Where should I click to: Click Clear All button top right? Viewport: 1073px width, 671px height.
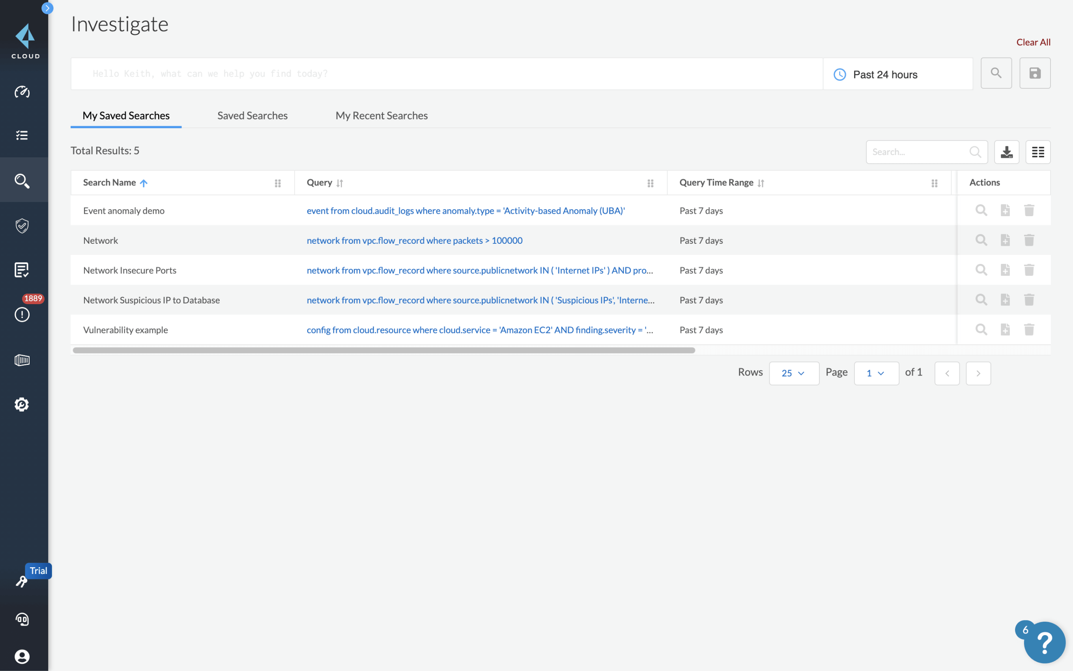(1033, 42)
